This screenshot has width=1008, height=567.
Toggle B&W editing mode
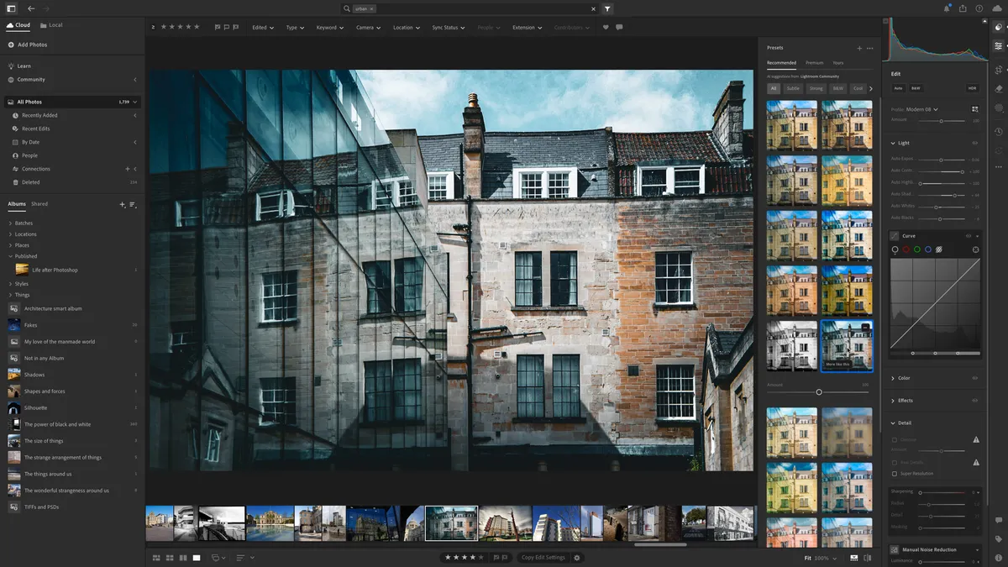coord(916,88)
